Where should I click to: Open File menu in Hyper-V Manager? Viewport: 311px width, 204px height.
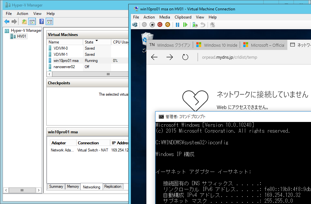click(x=9, y=14)
